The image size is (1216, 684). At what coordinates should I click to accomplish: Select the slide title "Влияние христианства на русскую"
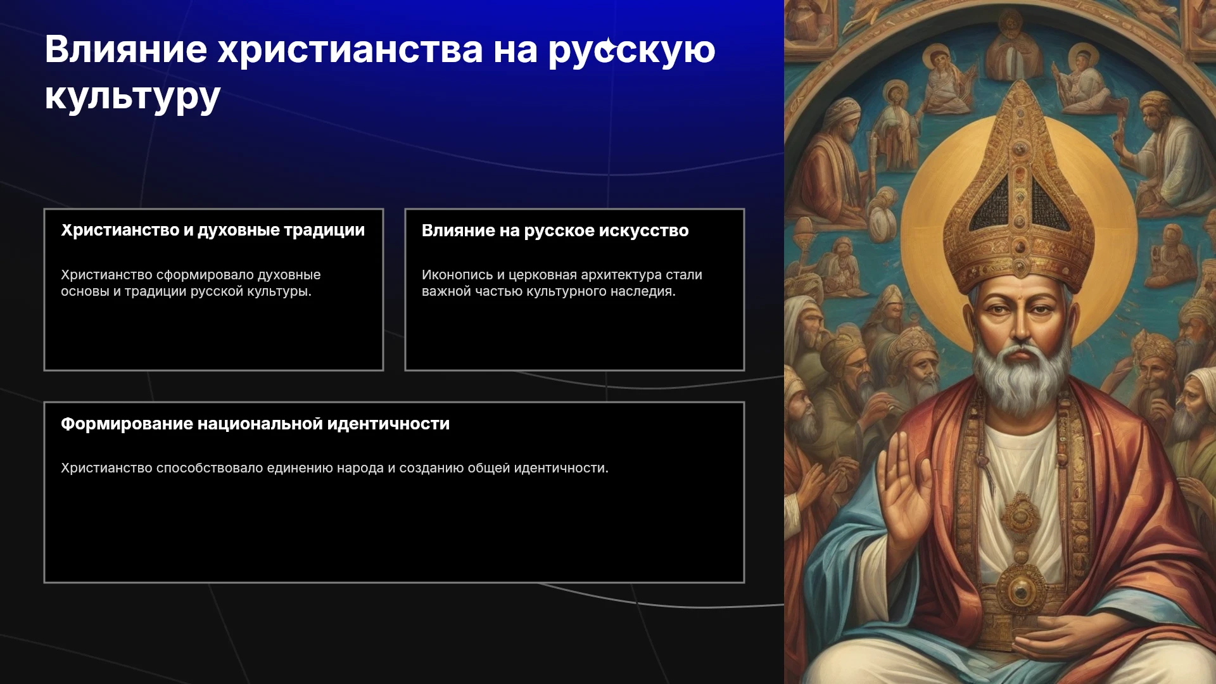coord(380,49)
